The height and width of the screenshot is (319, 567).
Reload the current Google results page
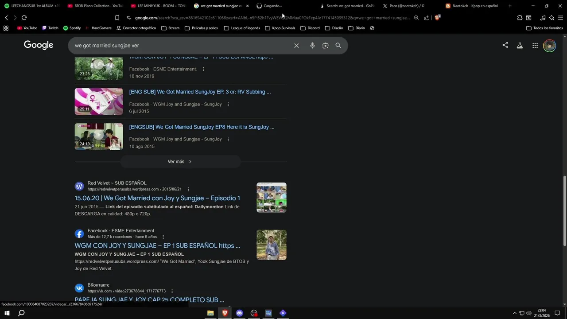point(24,18)
